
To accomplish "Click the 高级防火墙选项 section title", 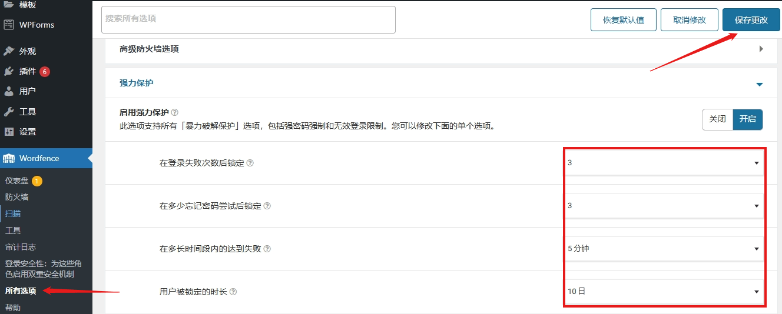I will (x=149, y=49).
